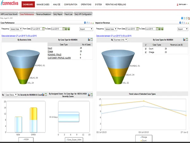The width and height of the screenshot is (190, 143).
Task: Open Export dropdown in Case Performance panel
Action: tap(86, 29)
